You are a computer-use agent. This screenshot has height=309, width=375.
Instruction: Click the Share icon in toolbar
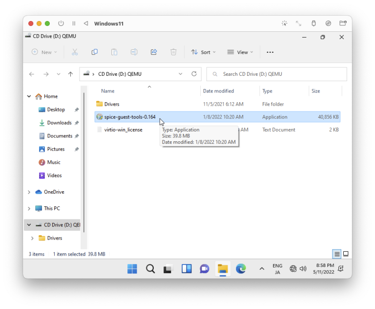click(x=154, y=52)
